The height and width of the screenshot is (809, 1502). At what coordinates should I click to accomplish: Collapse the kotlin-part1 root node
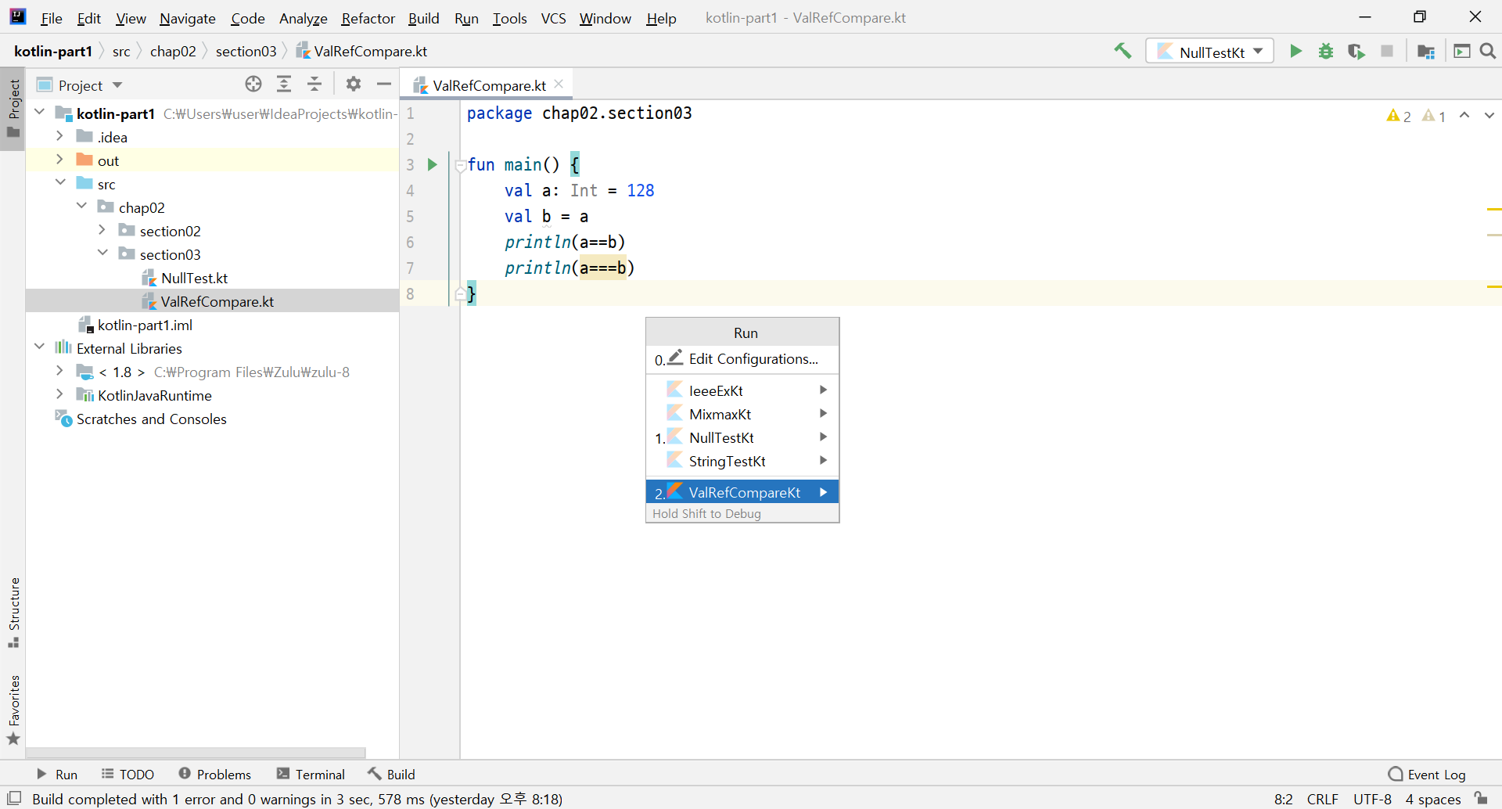coord(40,113)
